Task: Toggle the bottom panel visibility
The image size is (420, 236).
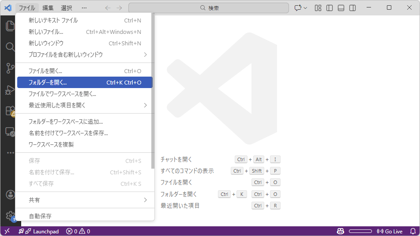Action: [341, 8]
